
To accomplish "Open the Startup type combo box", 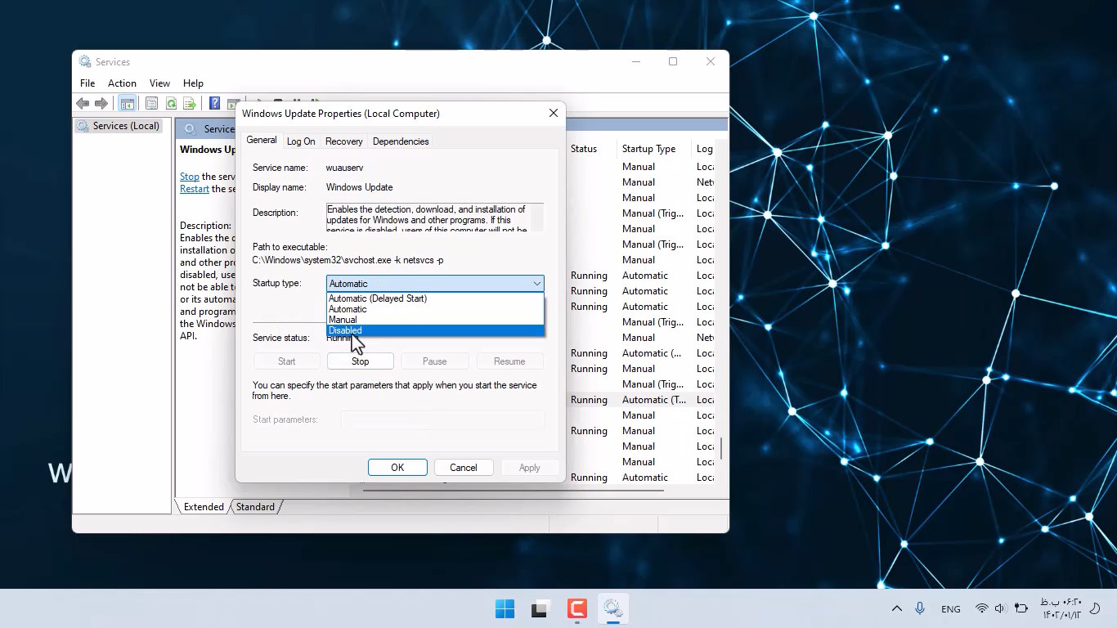I will 435,284.
